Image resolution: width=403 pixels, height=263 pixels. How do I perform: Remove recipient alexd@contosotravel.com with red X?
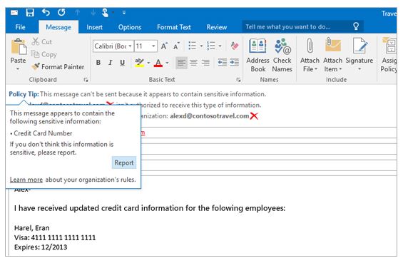coord(254,116)
